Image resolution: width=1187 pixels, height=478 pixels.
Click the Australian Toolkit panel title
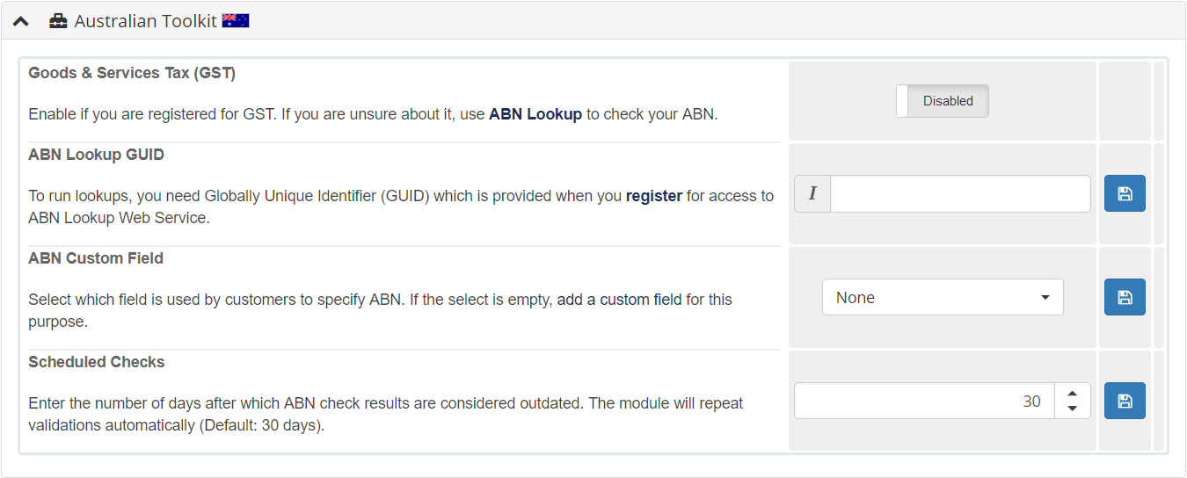[145, 20]
